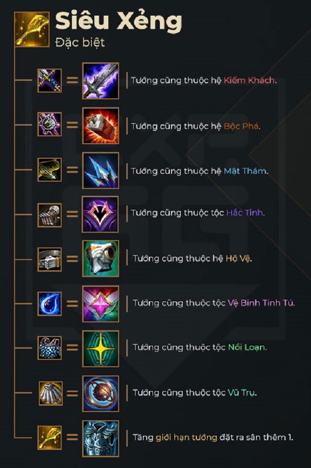Click the Siêu Xẻng title heading
This screenshot has width=311, height=468.
click(x=118, y=21)
